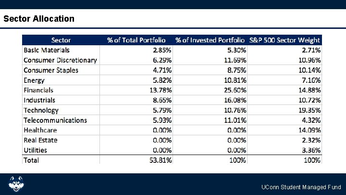Click the Utilities row label

35,150
